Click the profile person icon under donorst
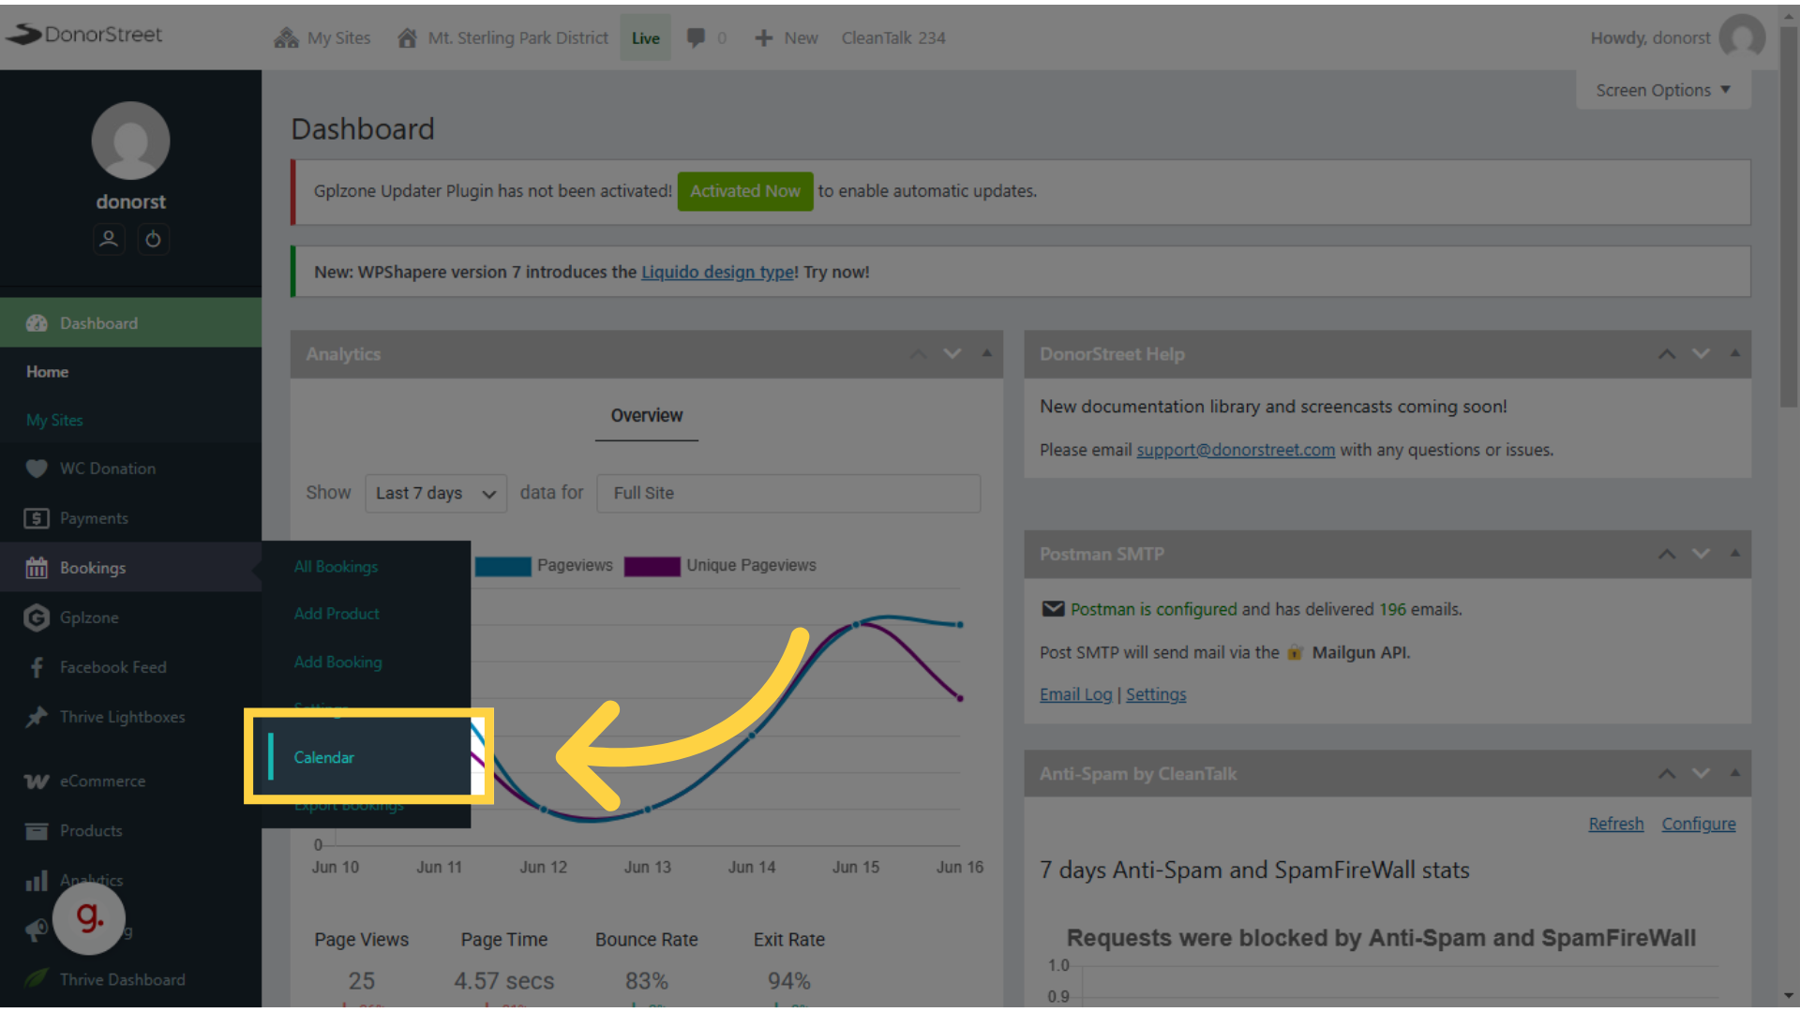 point(109,239)
